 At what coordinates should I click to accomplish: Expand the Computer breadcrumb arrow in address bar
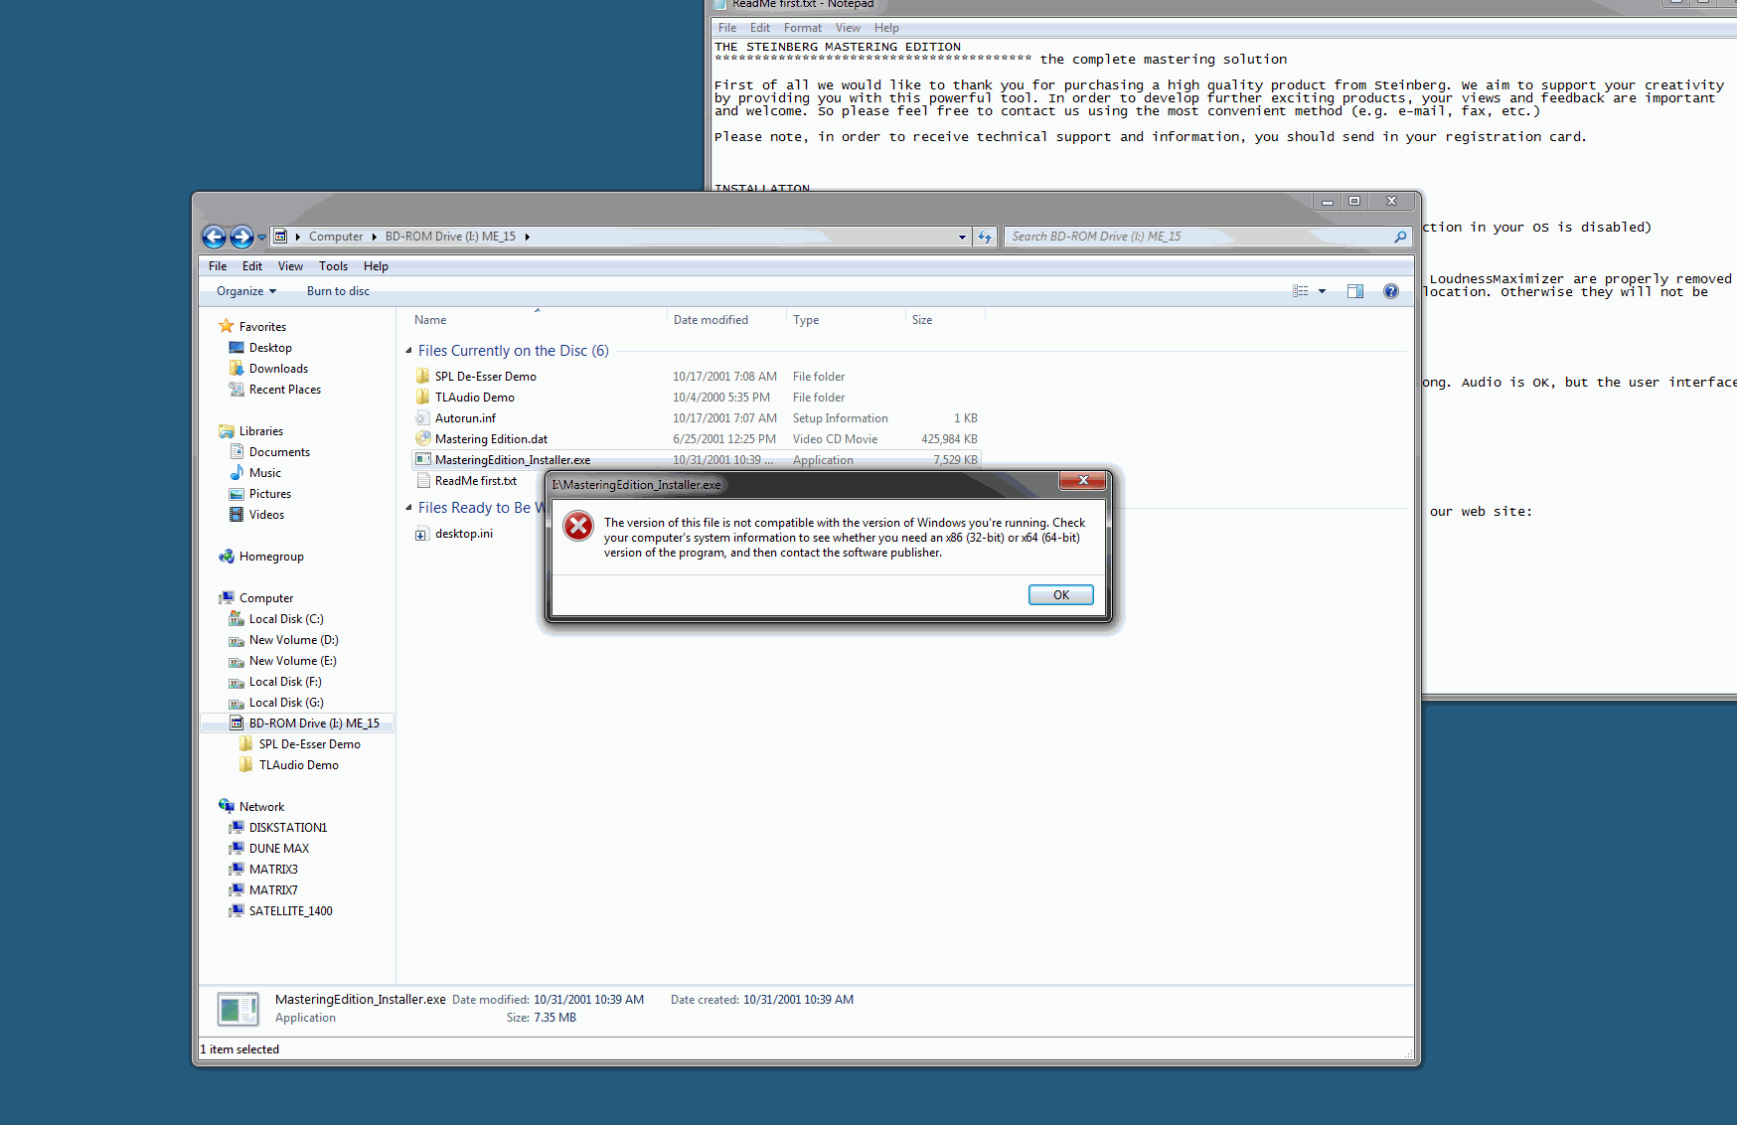pos(375,237)
